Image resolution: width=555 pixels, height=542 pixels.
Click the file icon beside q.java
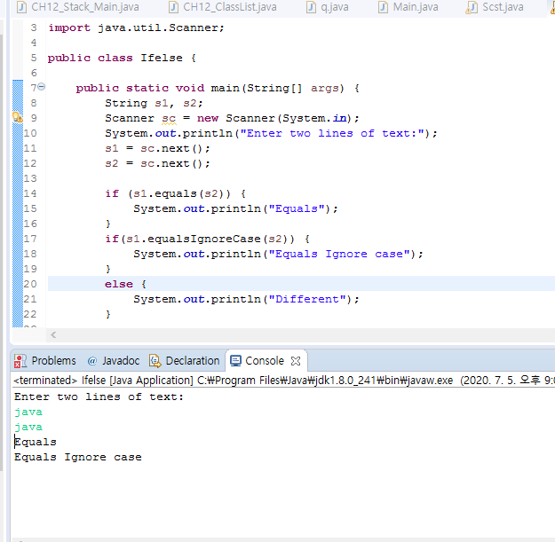(x=311, y=7)
